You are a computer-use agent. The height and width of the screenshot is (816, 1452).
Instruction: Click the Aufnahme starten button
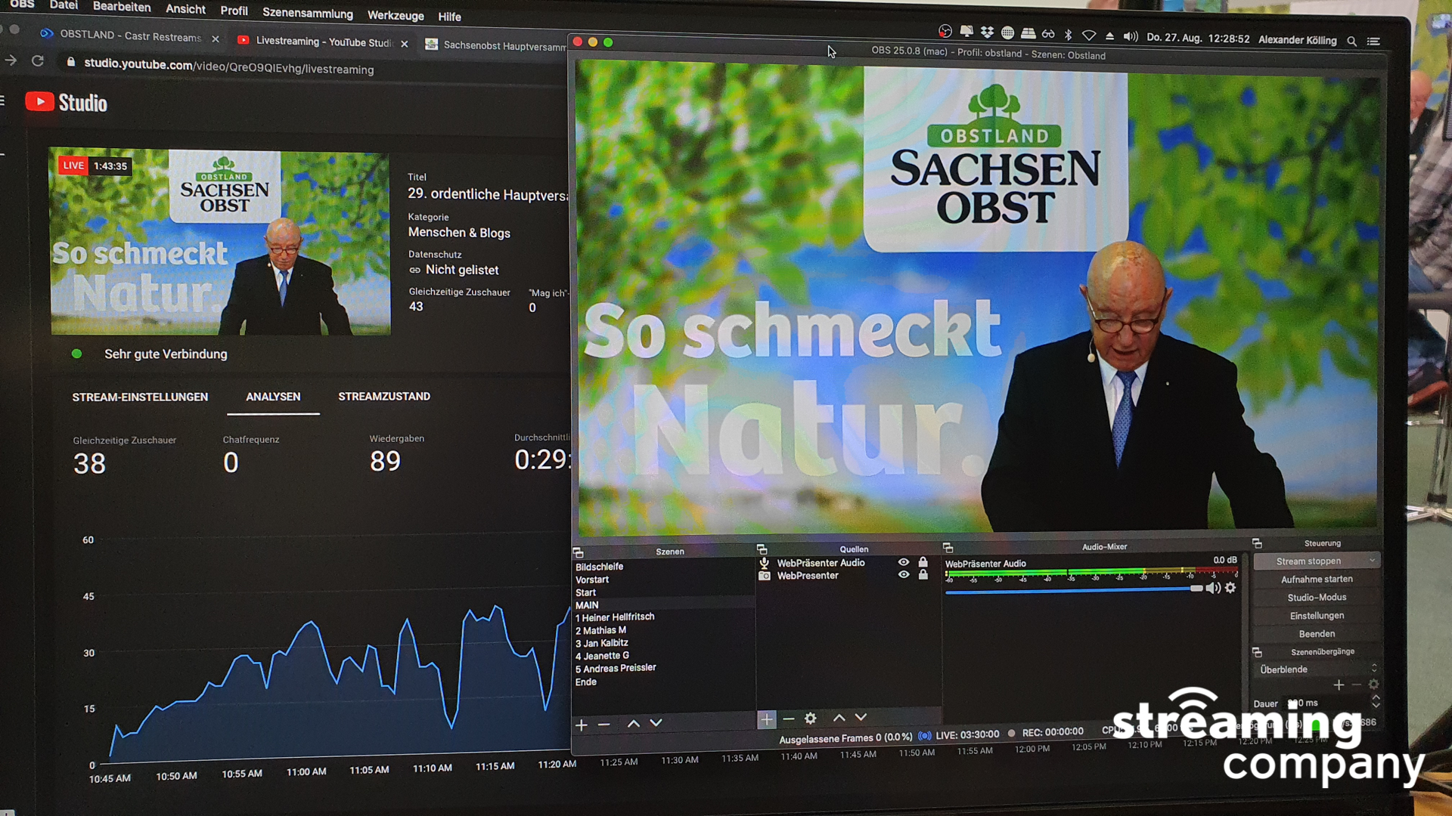pos(1317,580)
